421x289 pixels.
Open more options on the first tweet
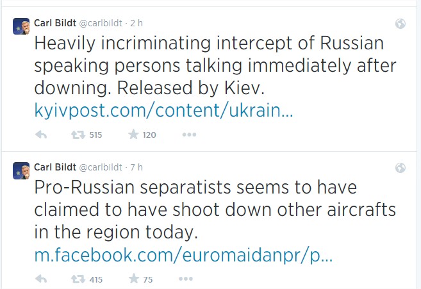tap(189, 135)
